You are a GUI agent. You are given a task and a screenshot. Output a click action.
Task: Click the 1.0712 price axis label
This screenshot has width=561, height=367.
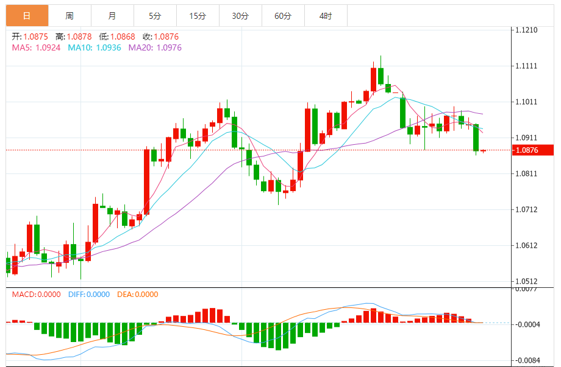(x=526, y=209)
